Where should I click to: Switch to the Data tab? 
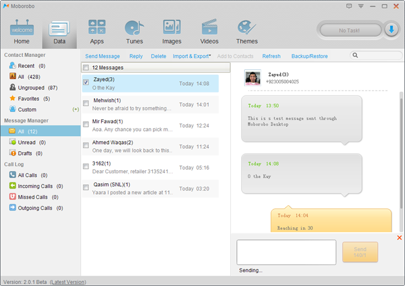pyautogui.click(x=60, y=33)
